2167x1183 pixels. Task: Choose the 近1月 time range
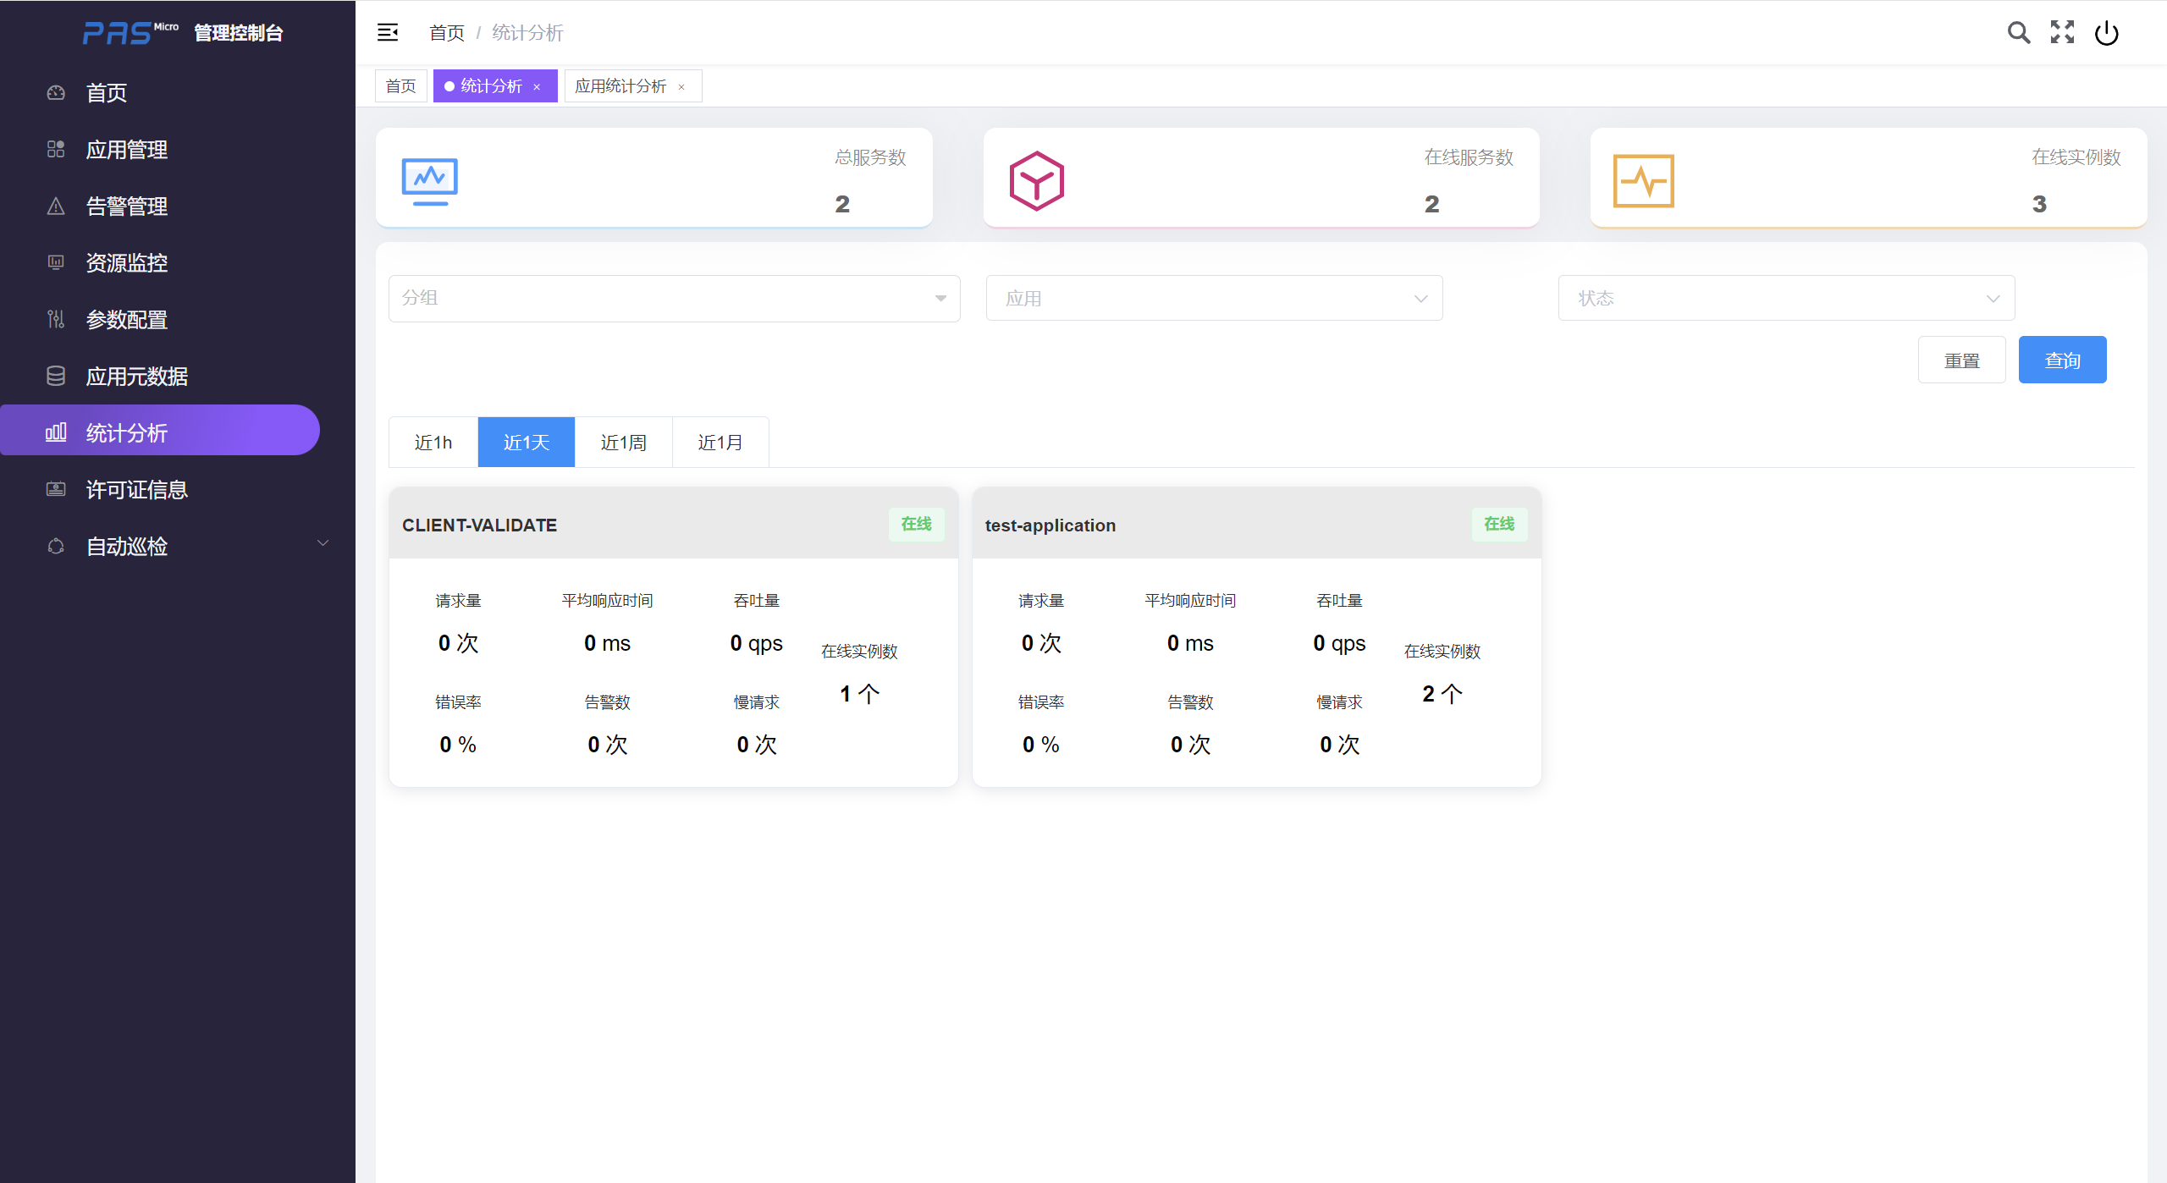click(720, 443)
